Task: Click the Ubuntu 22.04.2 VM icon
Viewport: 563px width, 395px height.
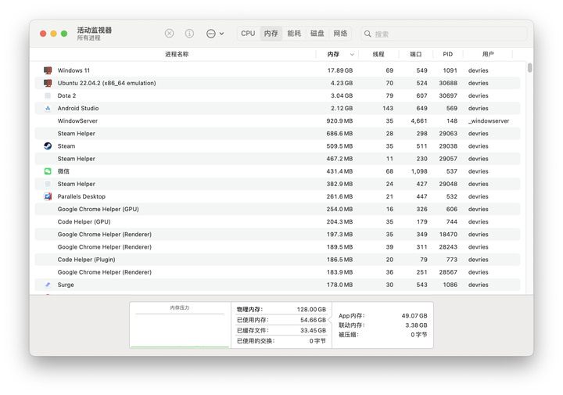Action: pos(48,83)
